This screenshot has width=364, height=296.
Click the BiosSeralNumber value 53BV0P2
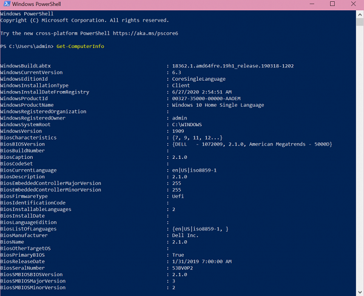(184, 268)
